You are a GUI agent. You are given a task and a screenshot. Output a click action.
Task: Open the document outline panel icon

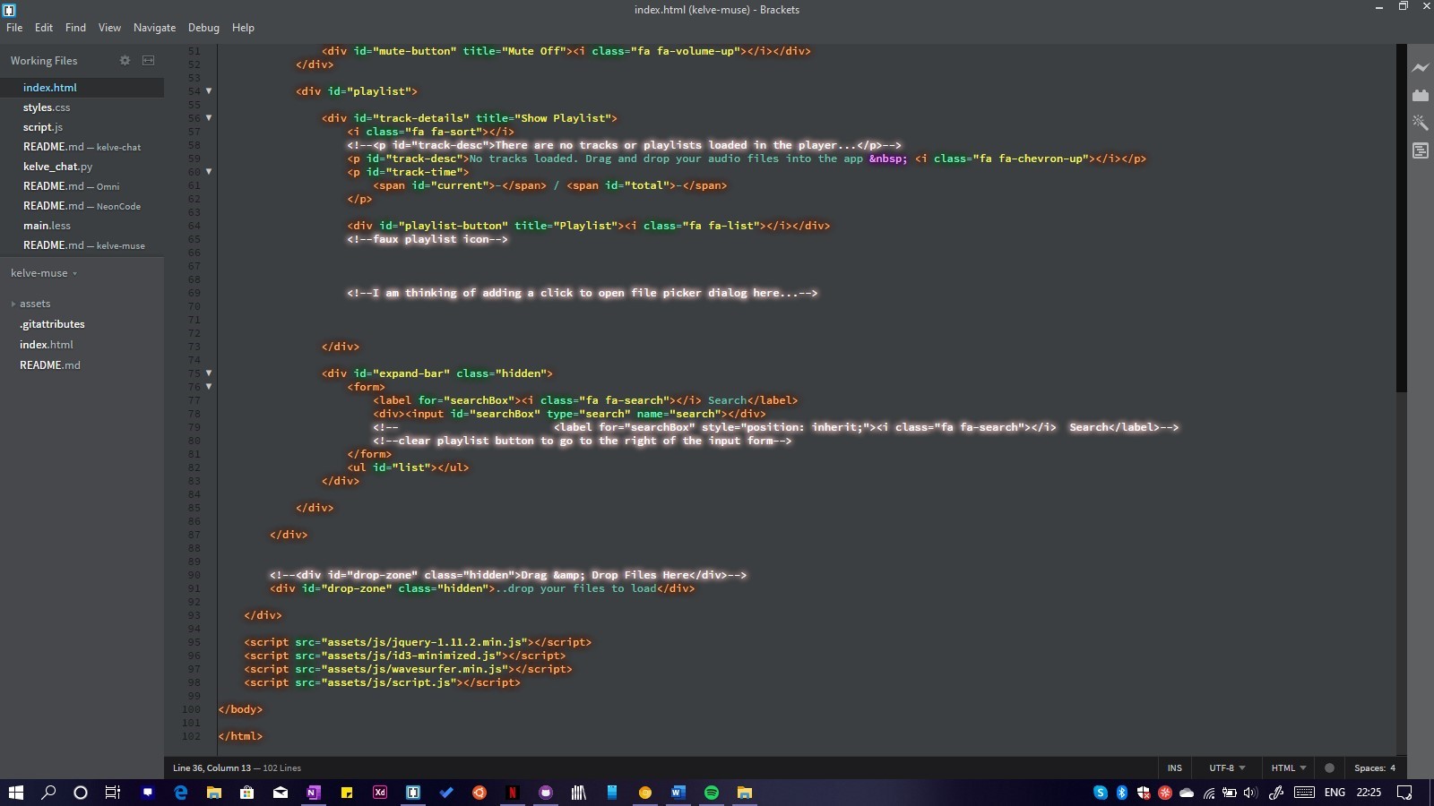[1421, 150]
